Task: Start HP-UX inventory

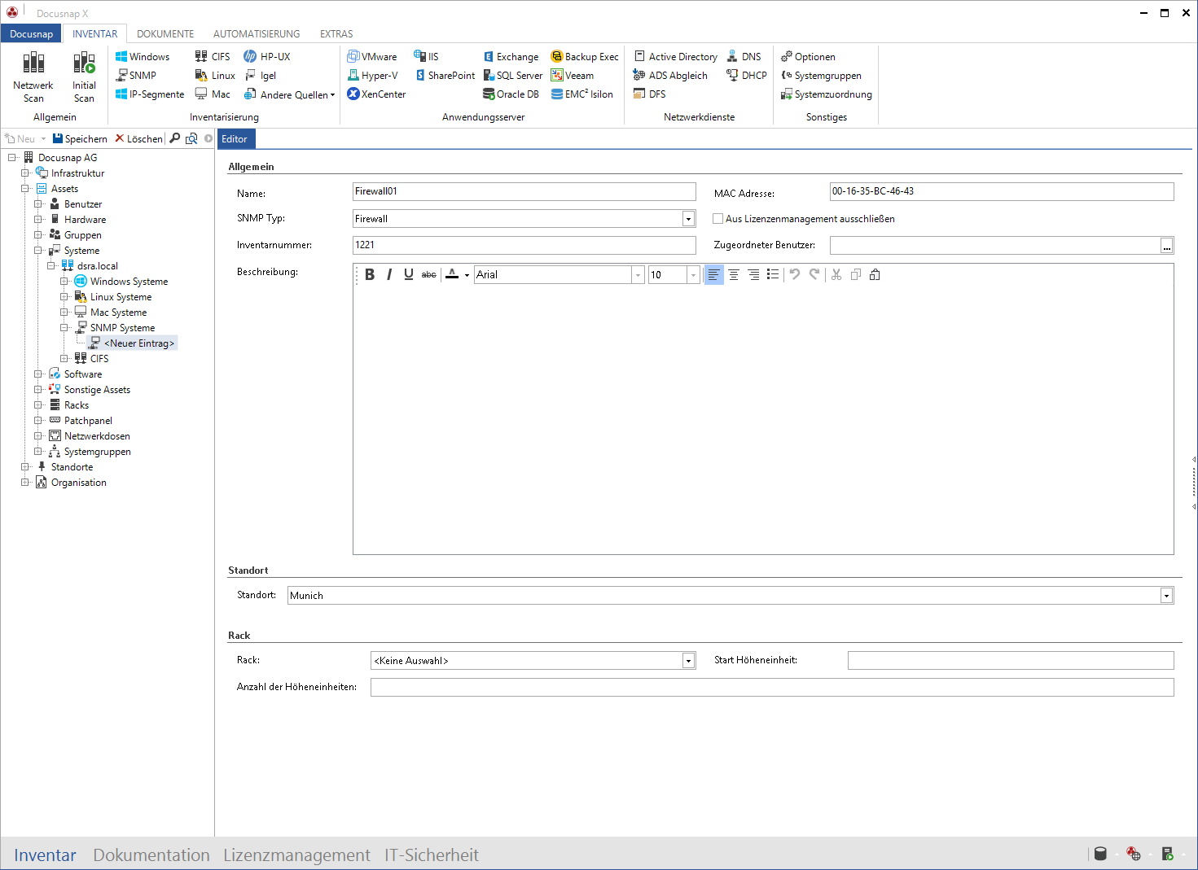Action: click(267, 57)
